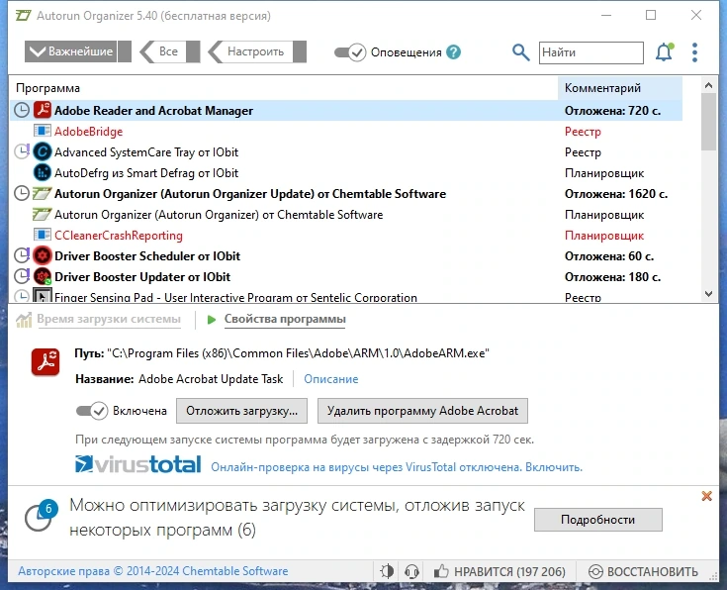Click the search magnifier icon
The image size is (727, 590).
tap(520, 52)
